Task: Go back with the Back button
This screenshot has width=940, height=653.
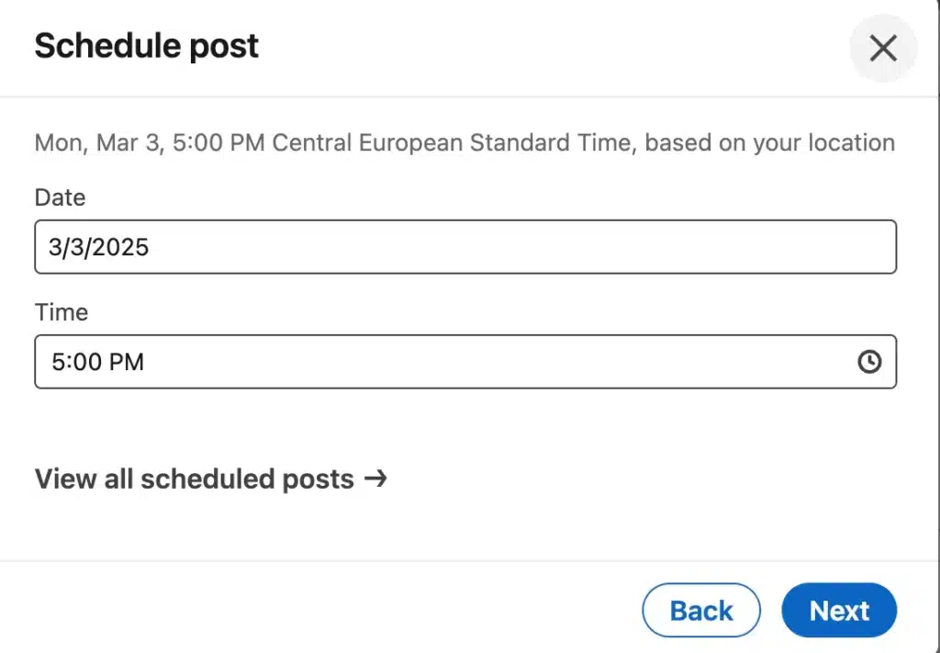Action: [x=701, y=611]
